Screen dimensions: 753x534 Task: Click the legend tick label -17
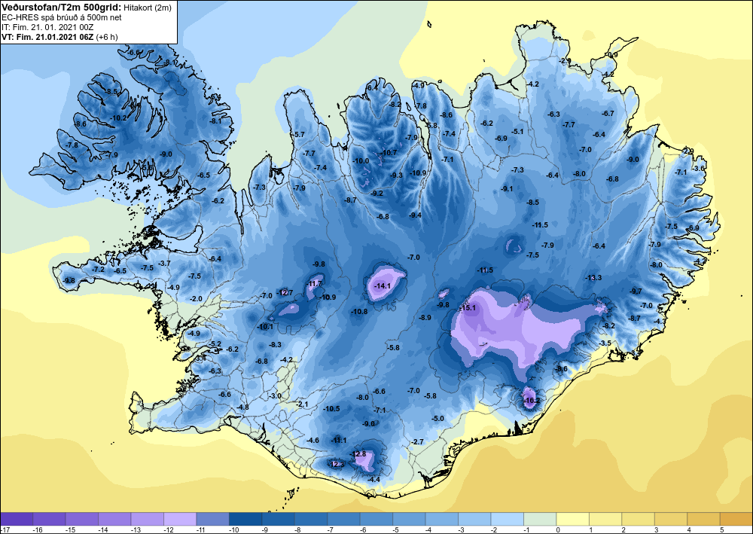pos(5,530)
